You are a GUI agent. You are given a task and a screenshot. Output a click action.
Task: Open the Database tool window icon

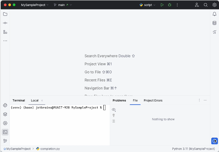pyautogui.click(x=214, y=23)
